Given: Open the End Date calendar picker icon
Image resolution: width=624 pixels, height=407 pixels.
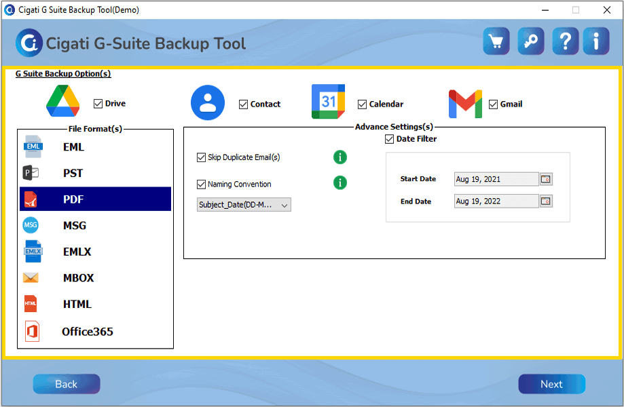Looking at the screenshot, I should pos(546,201).
